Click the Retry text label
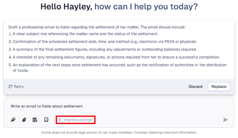 tap(19, 87)
